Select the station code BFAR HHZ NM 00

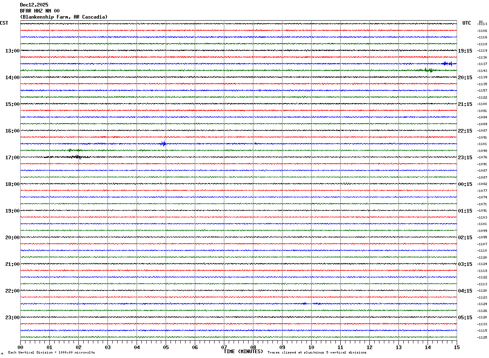tap(40, 11)
